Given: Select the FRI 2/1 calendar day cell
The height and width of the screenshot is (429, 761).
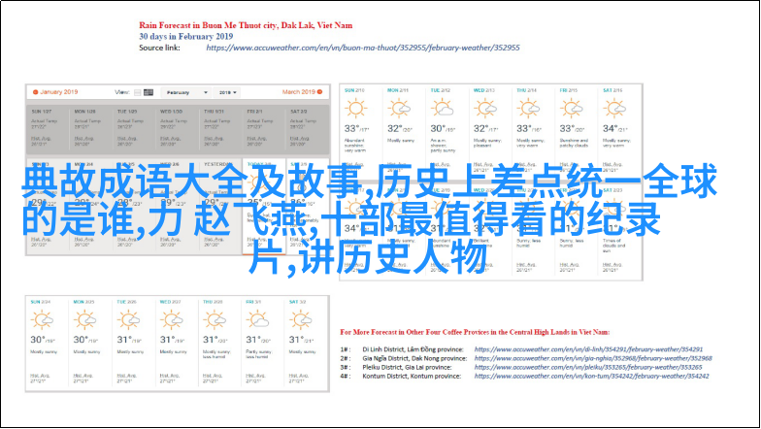Looking at the screenshot, I should point(264,130).
